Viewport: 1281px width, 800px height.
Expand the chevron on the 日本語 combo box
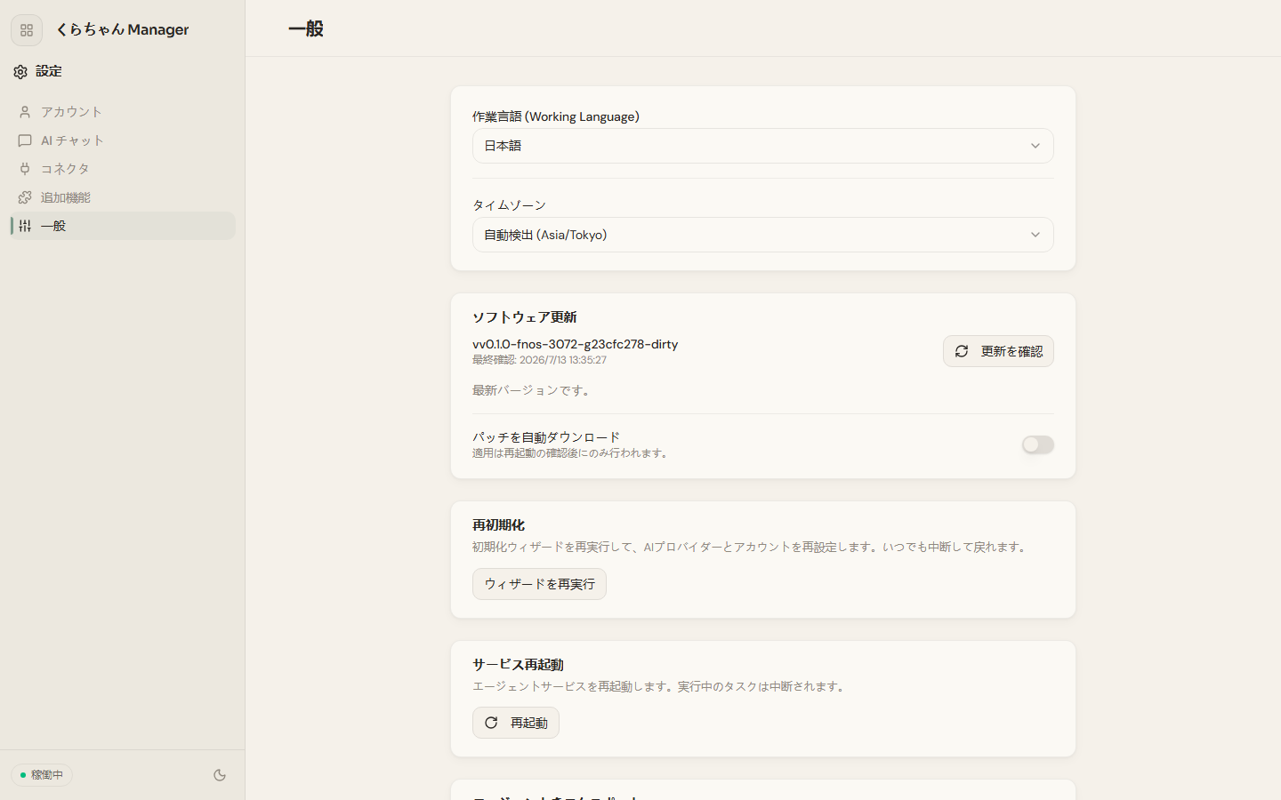point(1035,146)
